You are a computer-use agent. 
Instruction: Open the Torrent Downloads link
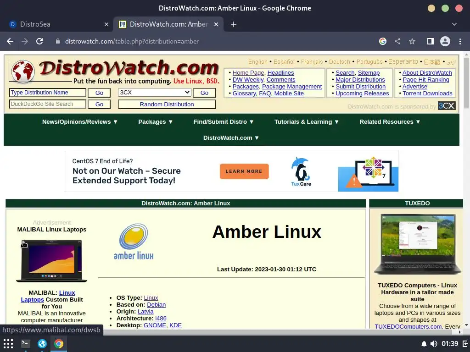click(x=427, y=93)
